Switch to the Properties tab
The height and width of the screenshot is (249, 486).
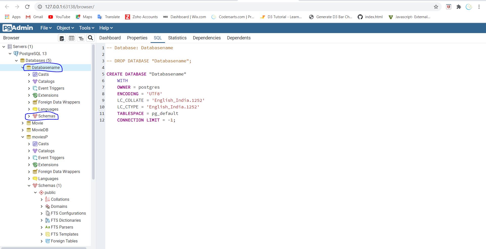point(137,38)
